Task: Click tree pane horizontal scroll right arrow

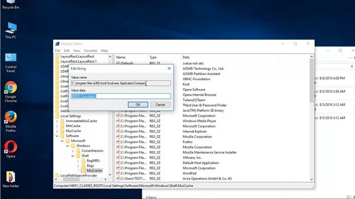Action: (105, 179)
